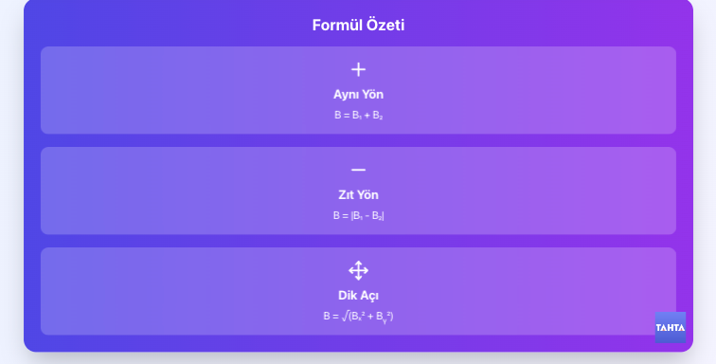Screen dimensions: 716x364
Task: Select the Zıt Yön heading
Action: pyautogui.click(x=358, y=195)
